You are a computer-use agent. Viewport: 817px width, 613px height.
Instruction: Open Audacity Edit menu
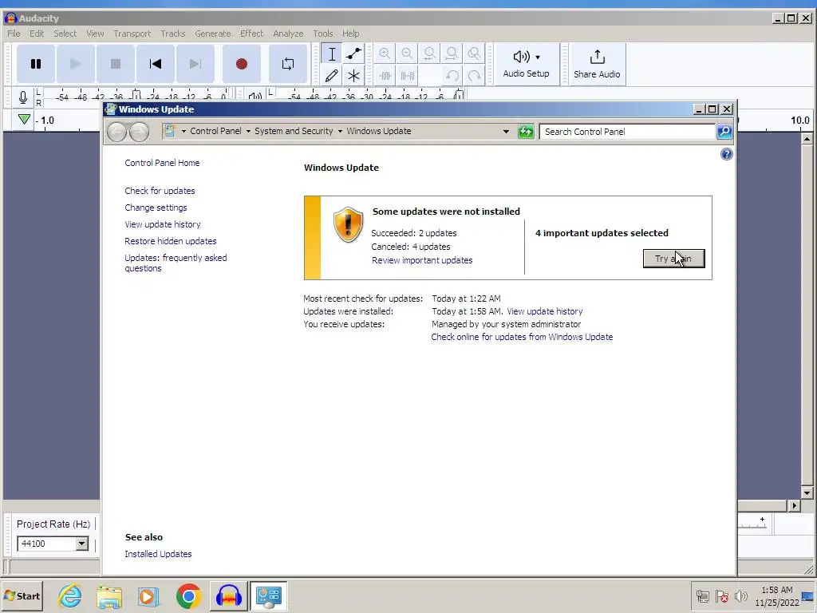37,34
